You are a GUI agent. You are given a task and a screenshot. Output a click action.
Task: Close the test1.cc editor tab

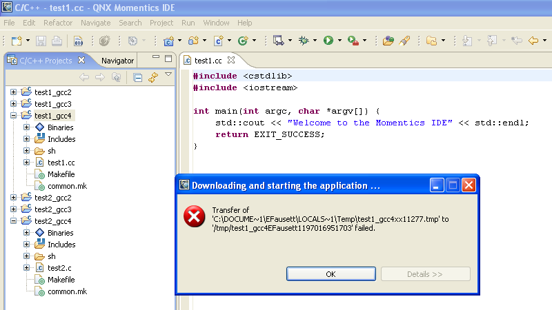tap(231, 61)
